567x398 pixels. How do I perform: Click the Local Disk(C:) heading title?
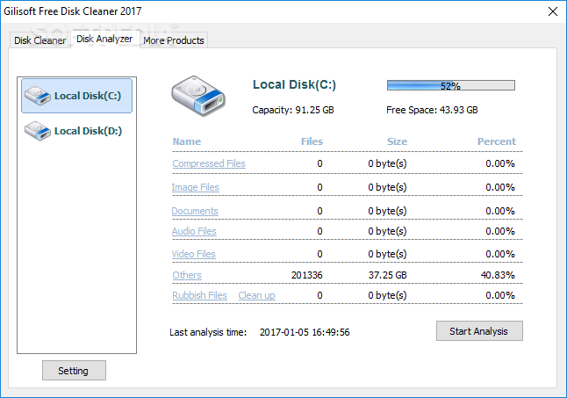click(x=294, y=84)
